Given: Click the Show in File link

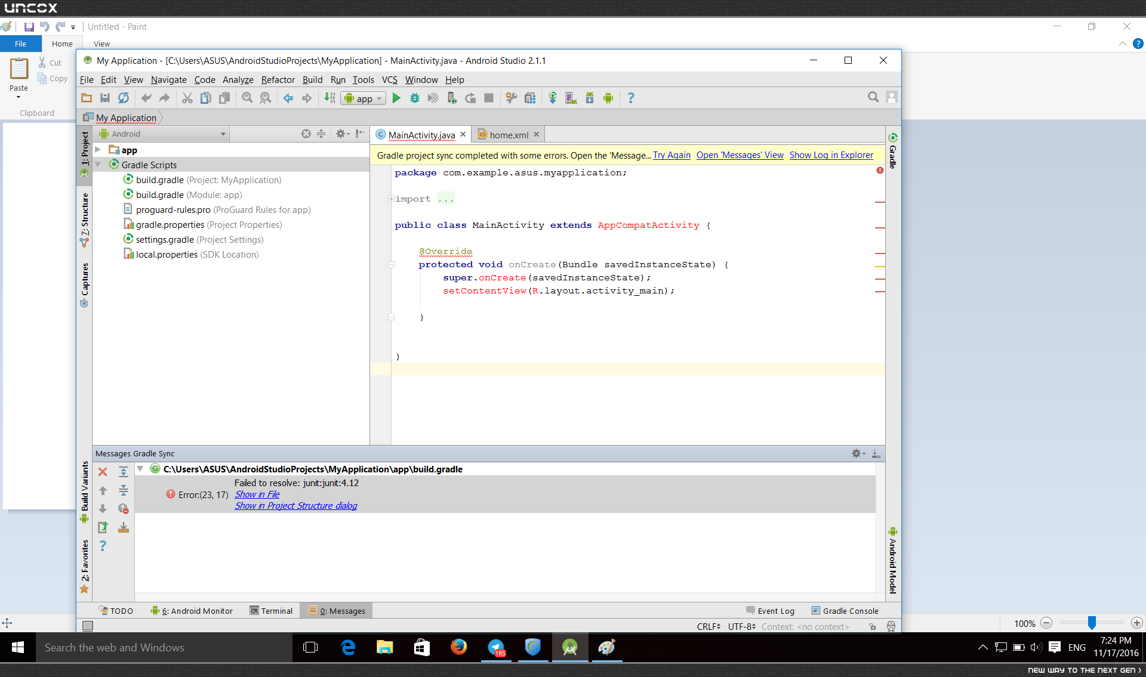Looking at the screenshot, I should coord(257,494).
